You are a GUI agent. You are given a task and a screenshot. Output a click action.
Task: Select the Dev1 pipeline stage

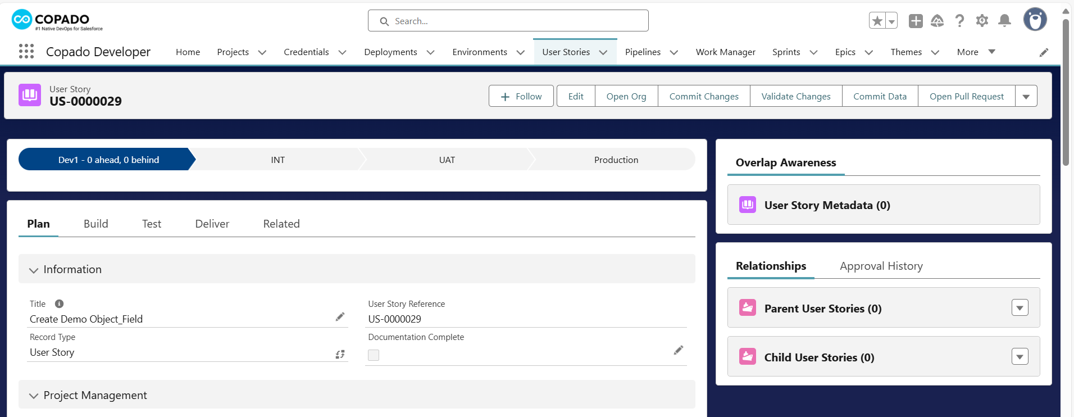107,160
